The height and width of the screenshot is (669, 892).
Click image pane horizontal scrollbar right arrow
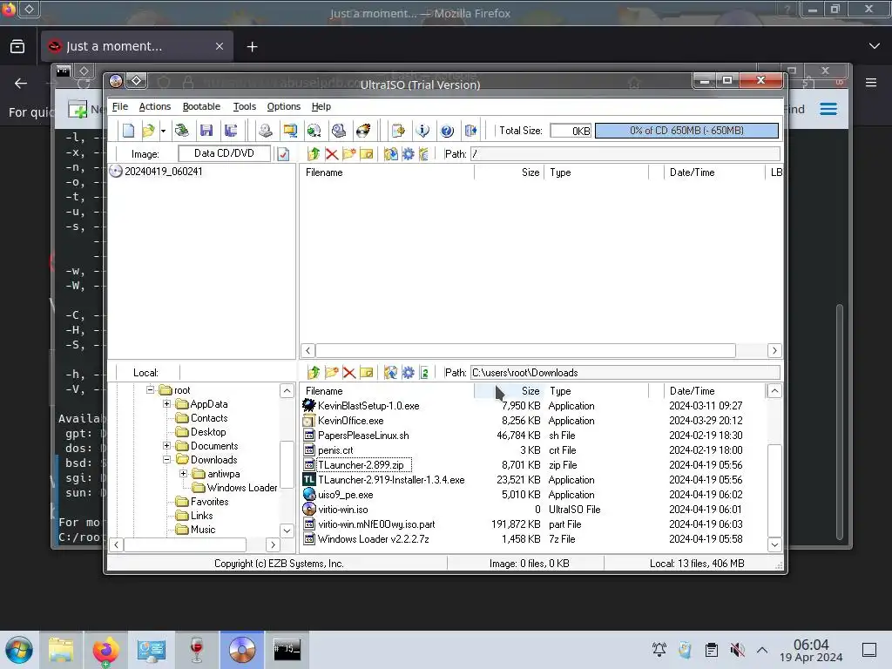(x=774, y=350)
